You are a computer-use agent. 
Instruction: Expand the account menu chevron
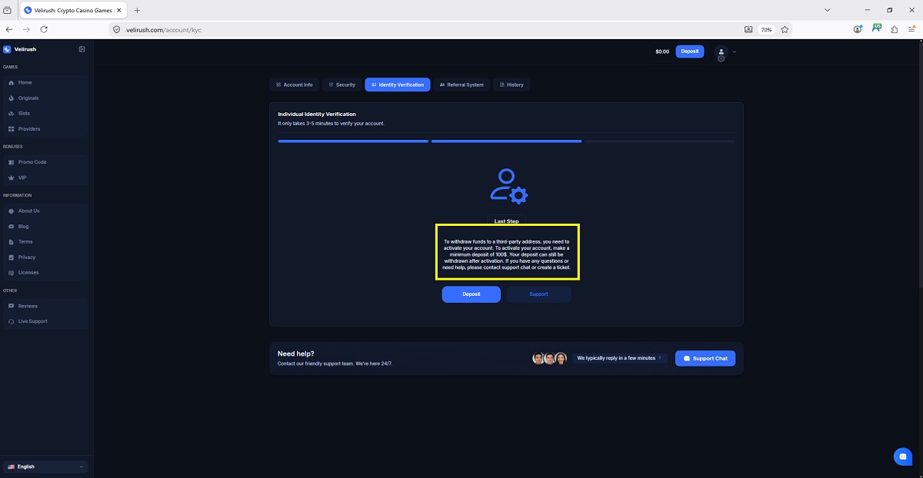coord(734,51)
